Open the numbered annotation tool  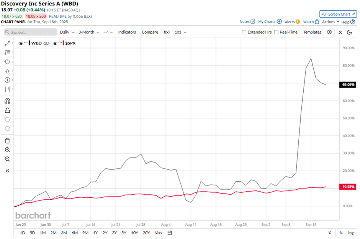[7, 80]
